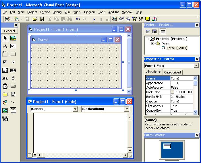Click the Undo toolbar icon

click(78, 19)
